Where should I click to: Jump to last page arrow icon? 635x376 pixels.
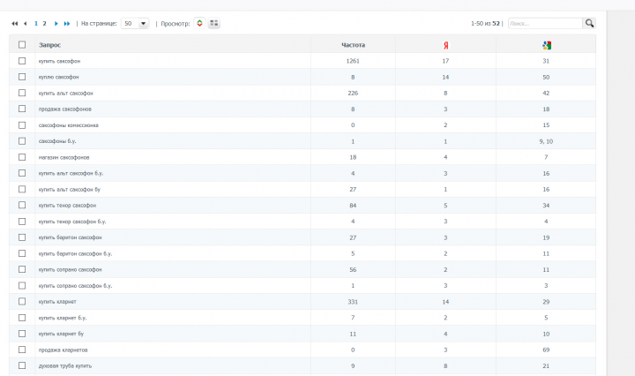(67, 24)
